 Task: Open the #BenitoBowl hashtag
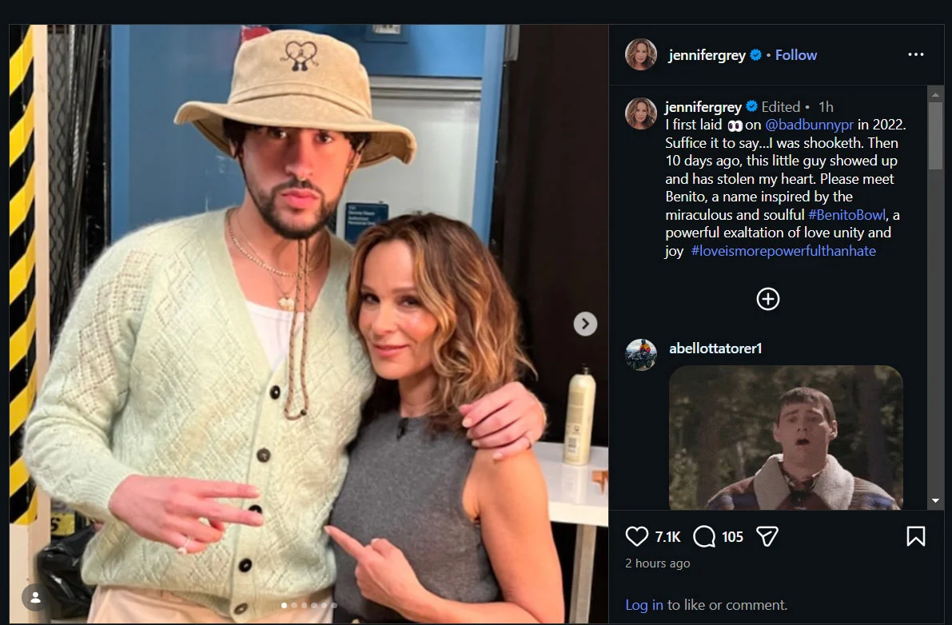[x=846, y=214]
